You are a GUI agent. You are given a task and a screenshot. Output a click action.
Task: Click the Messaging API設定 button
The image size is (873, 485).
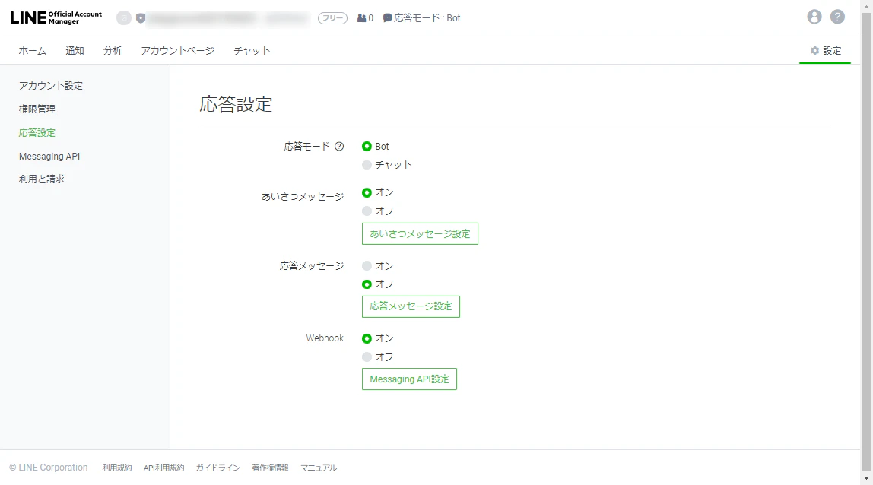click(409, 379)
